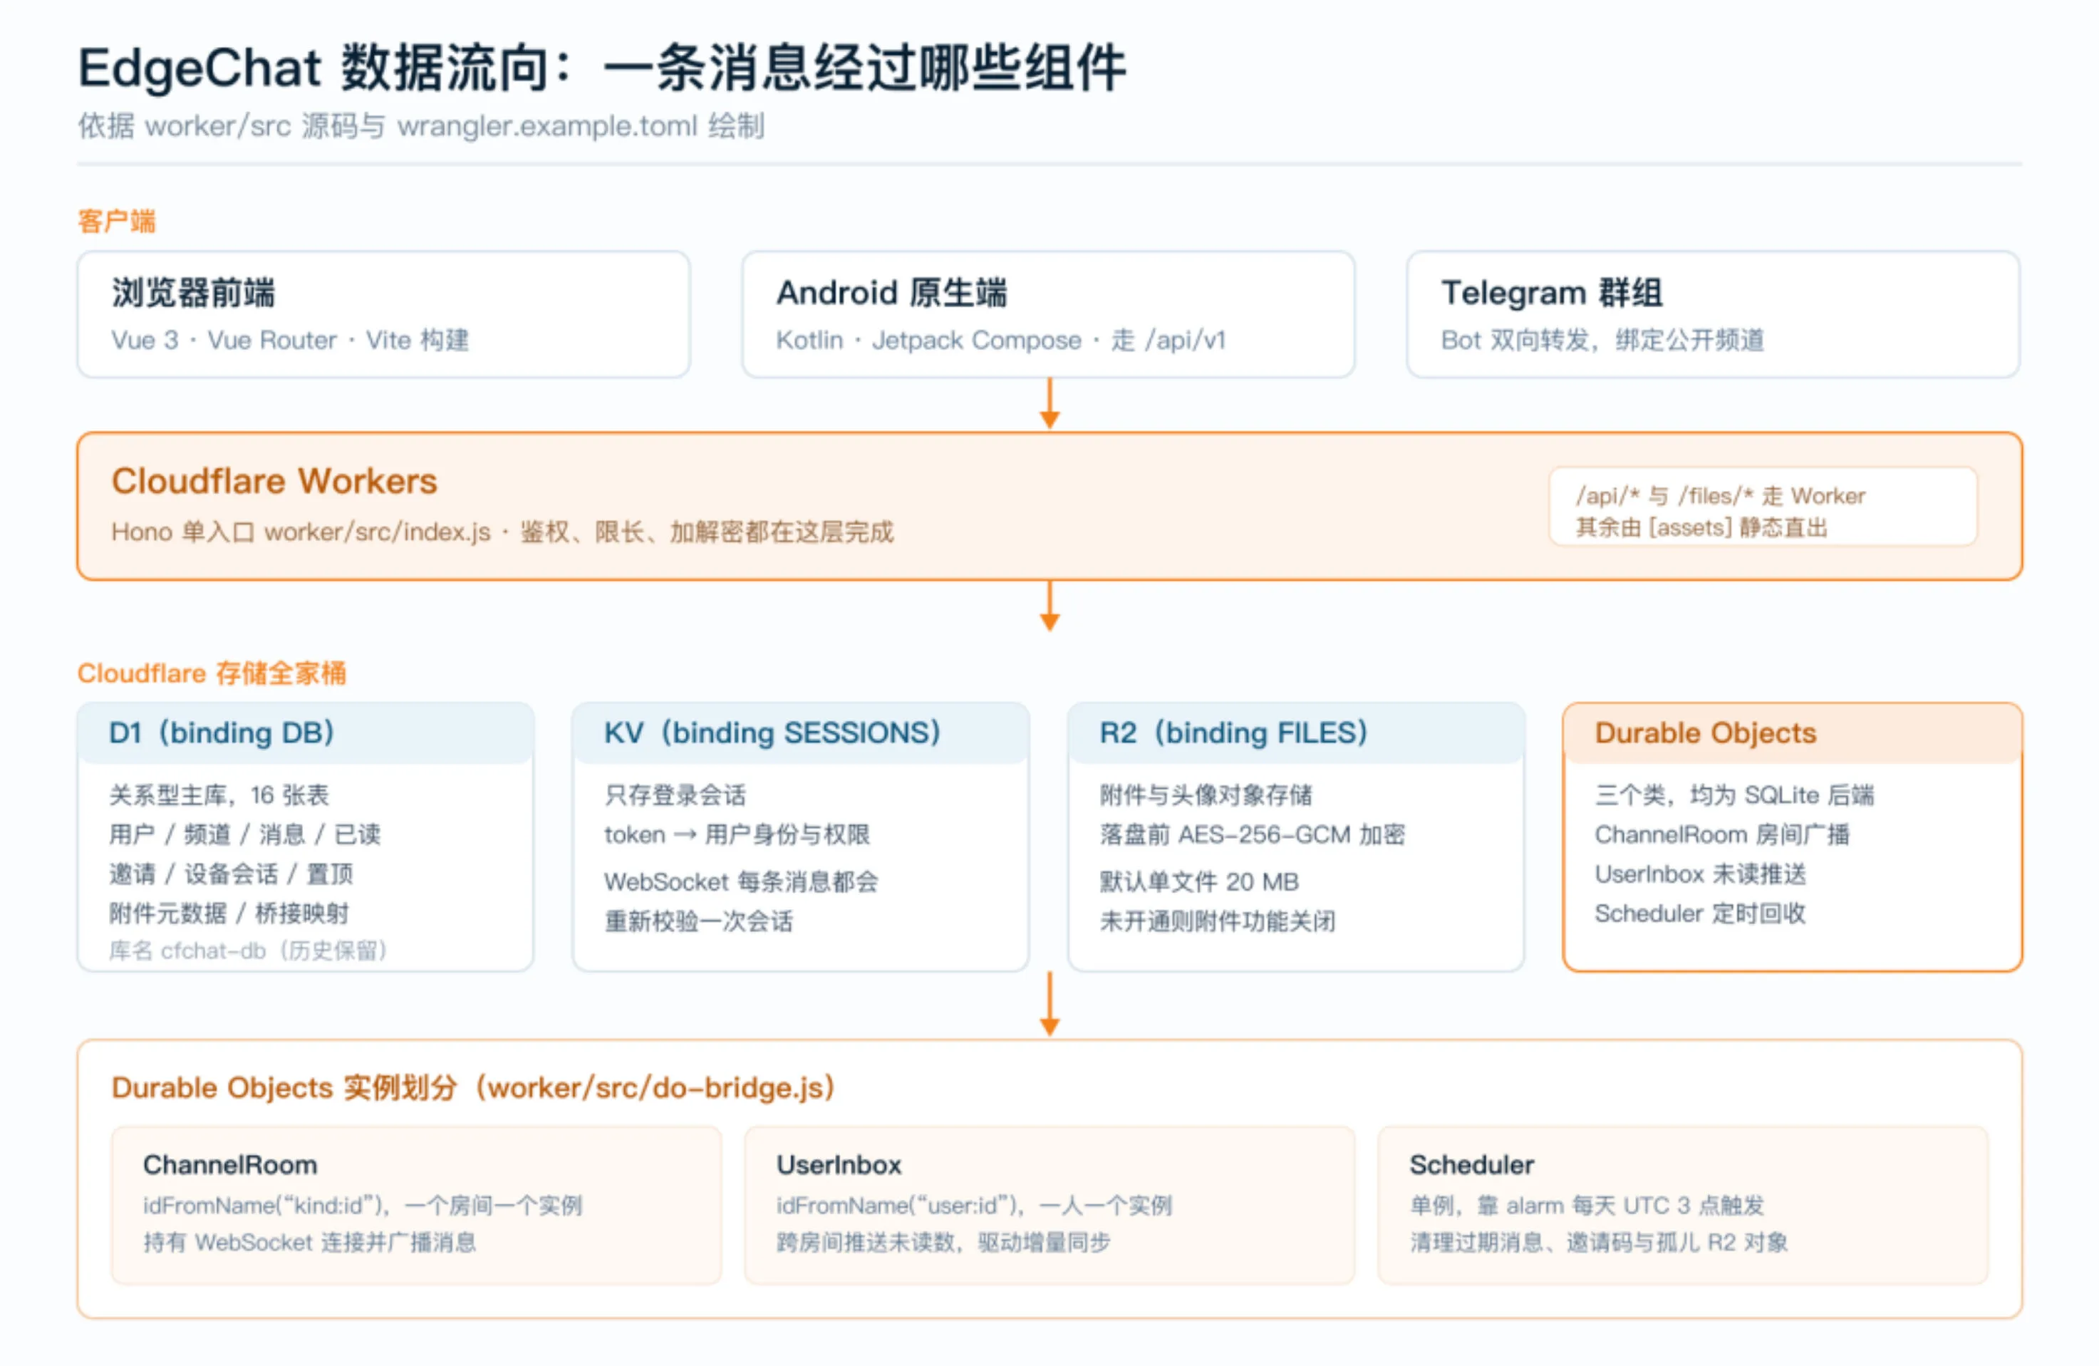Select the Android 原生端 box
Viewport: 2099px width, 1366px height.
[1048, 314]
